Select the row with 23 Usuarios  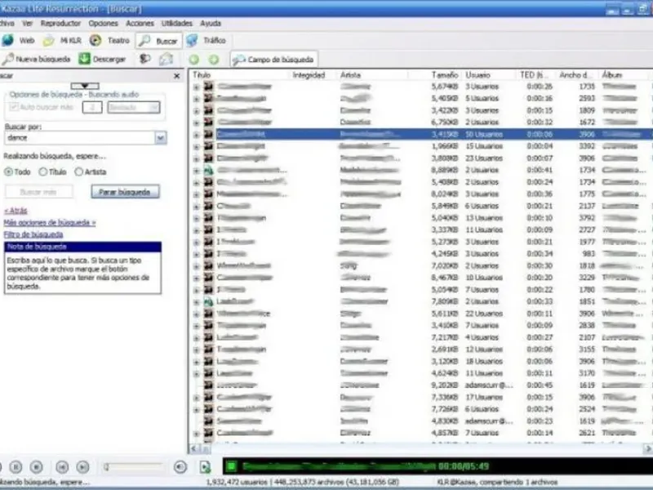[420, 158]
